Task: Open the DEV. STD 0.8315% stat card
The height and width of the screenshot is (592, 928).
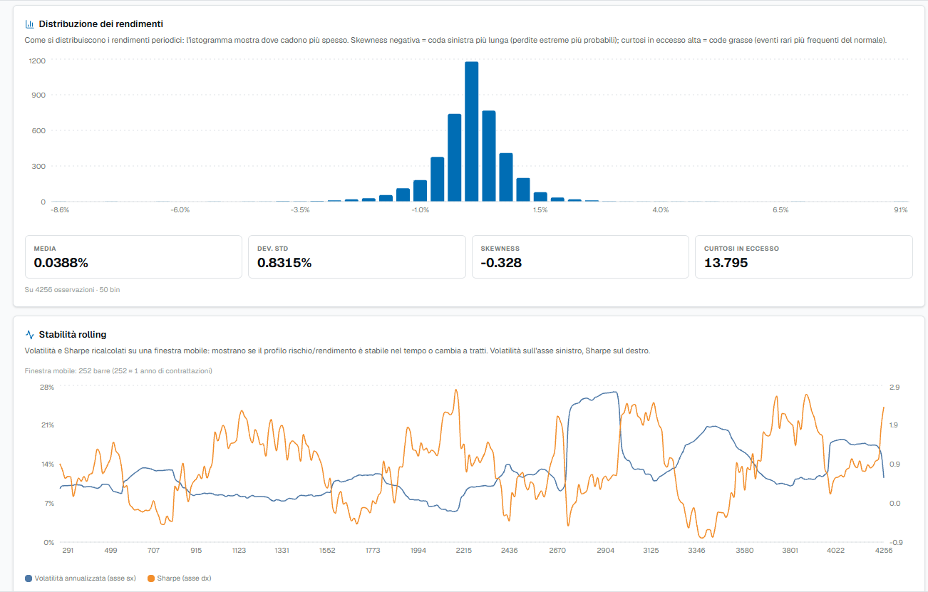Action: (357, 256)
